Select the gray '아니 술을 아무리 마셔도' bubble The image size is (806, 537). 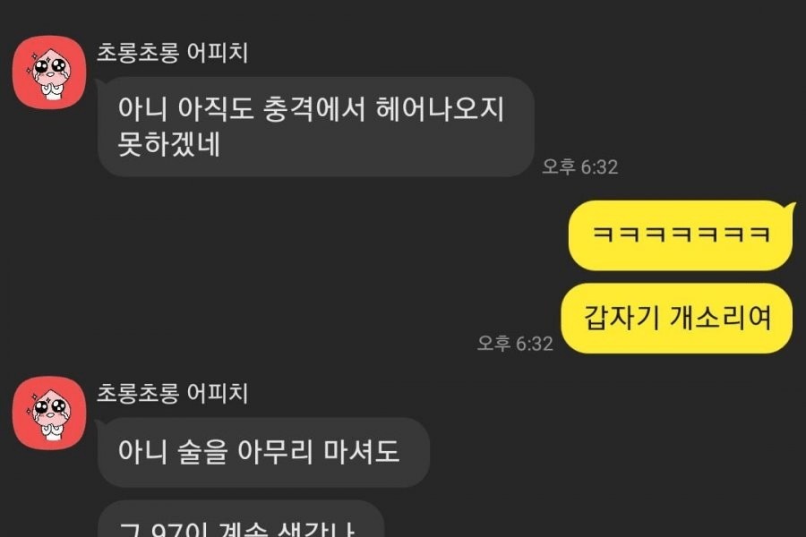tap(263, 452)
